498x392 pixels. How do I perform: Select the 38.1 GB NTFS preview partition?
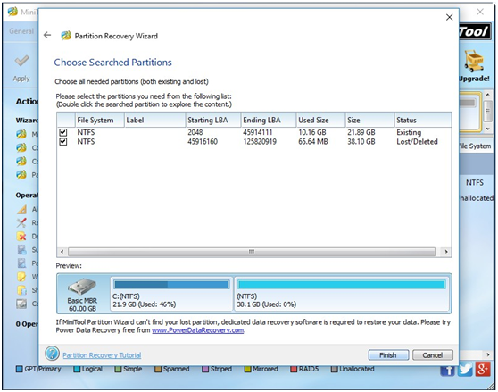click(342, 294)
